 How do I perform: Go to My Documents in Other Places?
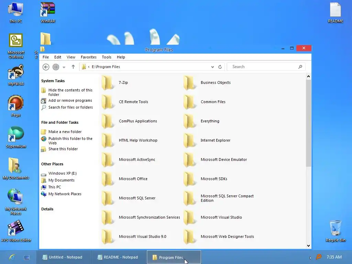point(61,180)
